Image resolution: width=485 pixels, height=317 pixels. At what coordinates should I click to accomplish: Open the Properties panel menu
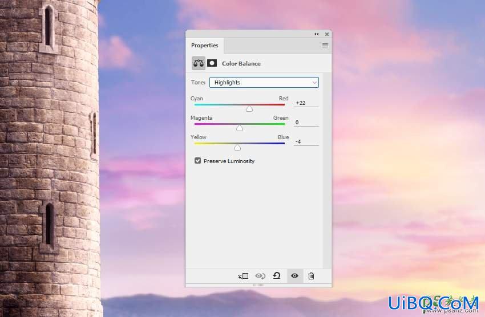[325, 46]
